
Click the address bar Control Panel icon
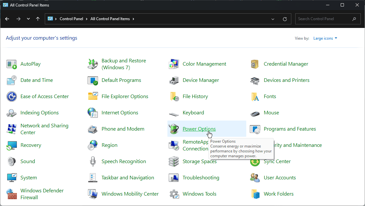point(50,19)
